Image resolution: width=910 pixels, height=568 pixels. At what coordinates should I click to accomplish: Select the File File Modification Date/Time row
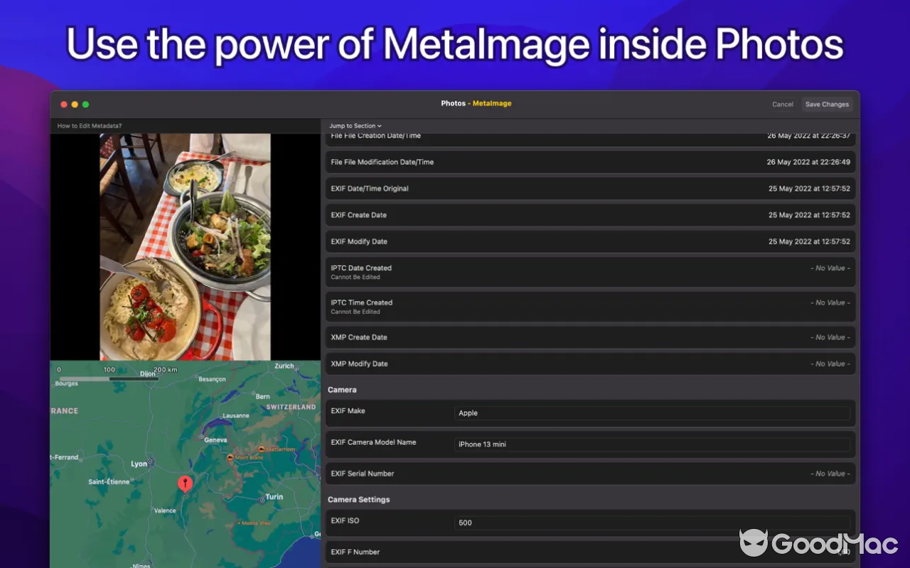click(x=590, y=162)
